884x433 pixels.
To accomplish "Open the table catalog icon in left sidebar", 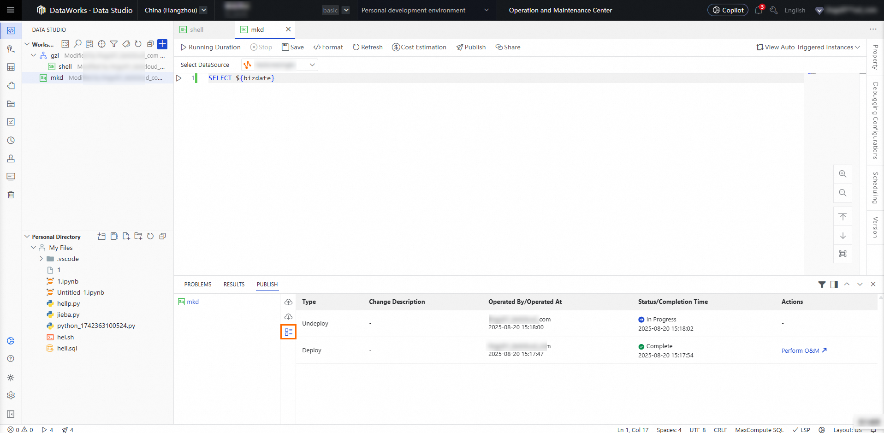I will pos(11,67).
